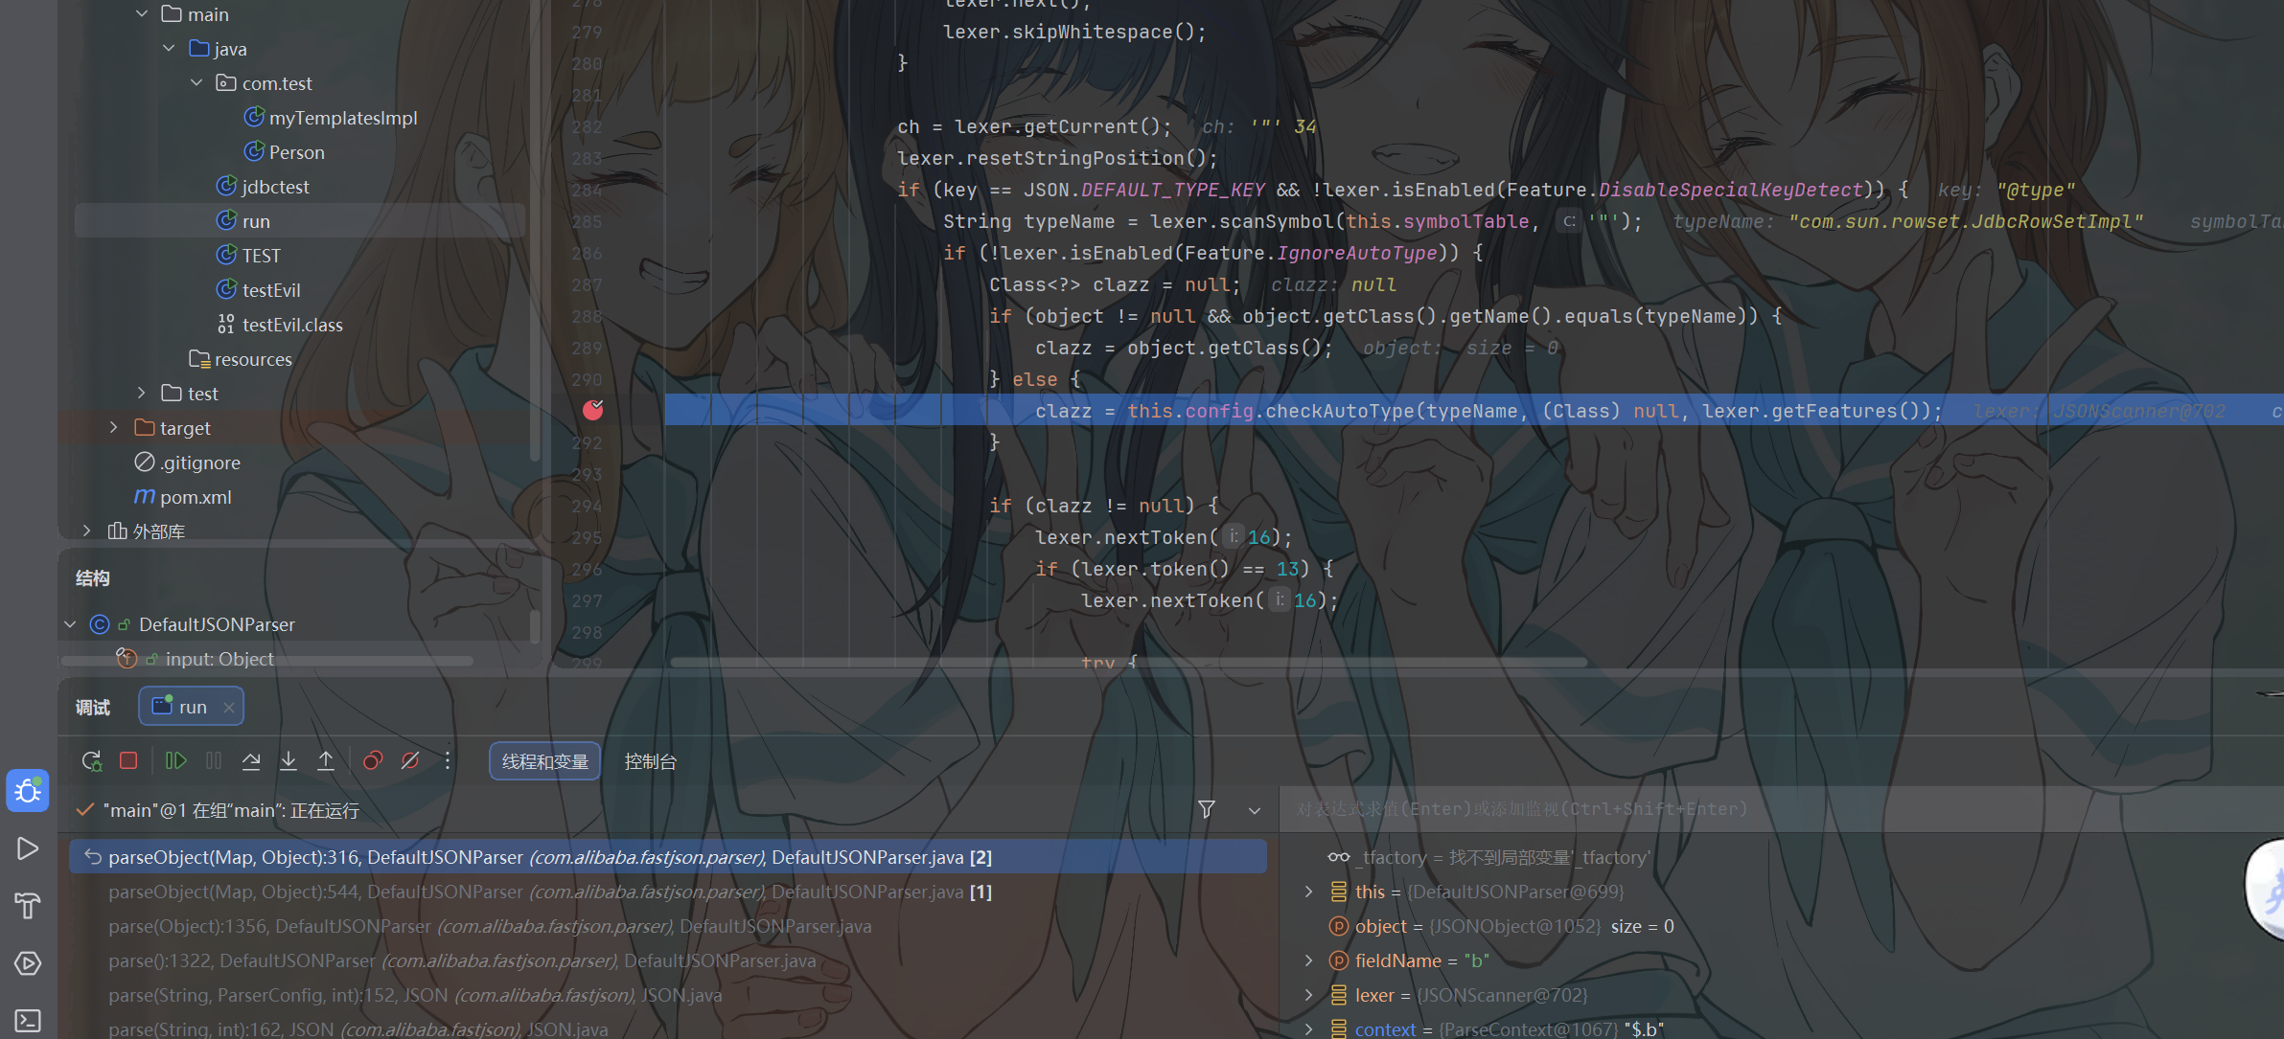The height and width of the screenshot is (1039, 2284).
Task: Expand the target folder
Action: pyautogui.click(x=113, y=427)
